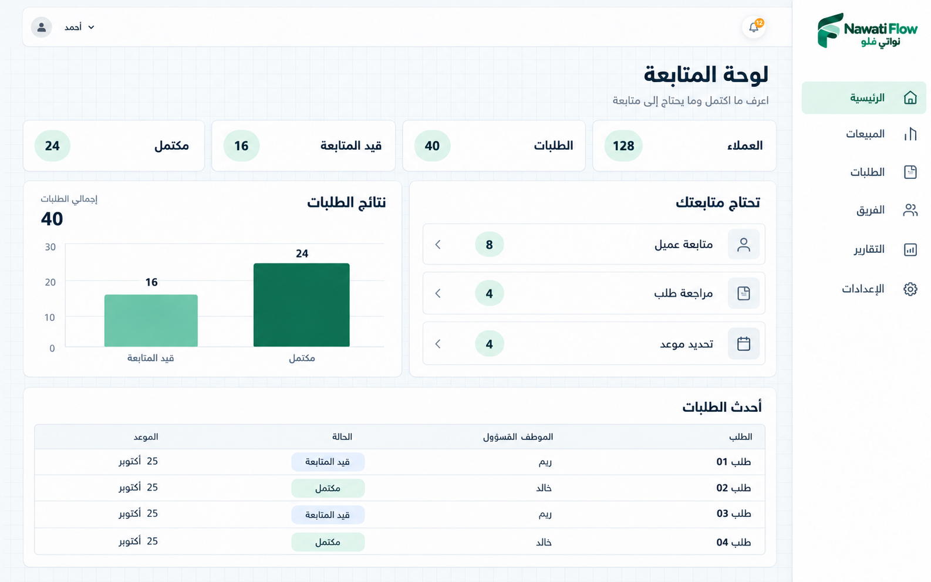Expand the أحمد user dropdown arrow

91,28
